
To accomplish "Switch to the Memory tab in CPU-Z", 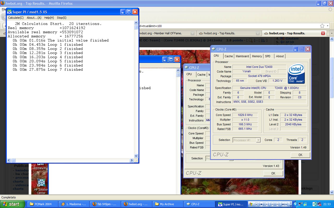I will coord(257,56).
